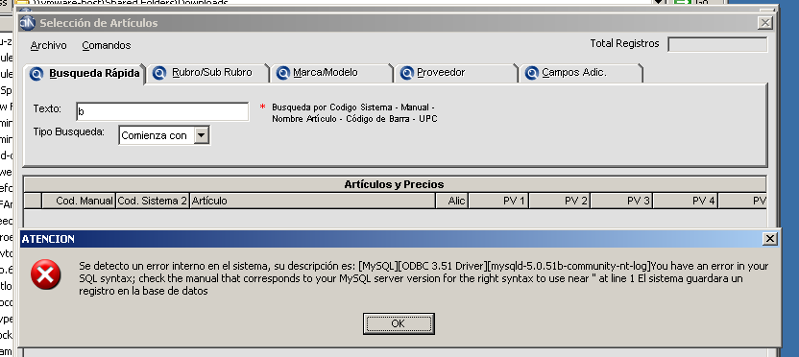799x357 pixels.
Task: Click the Artículo column header
Action: [x=312, y=201]
